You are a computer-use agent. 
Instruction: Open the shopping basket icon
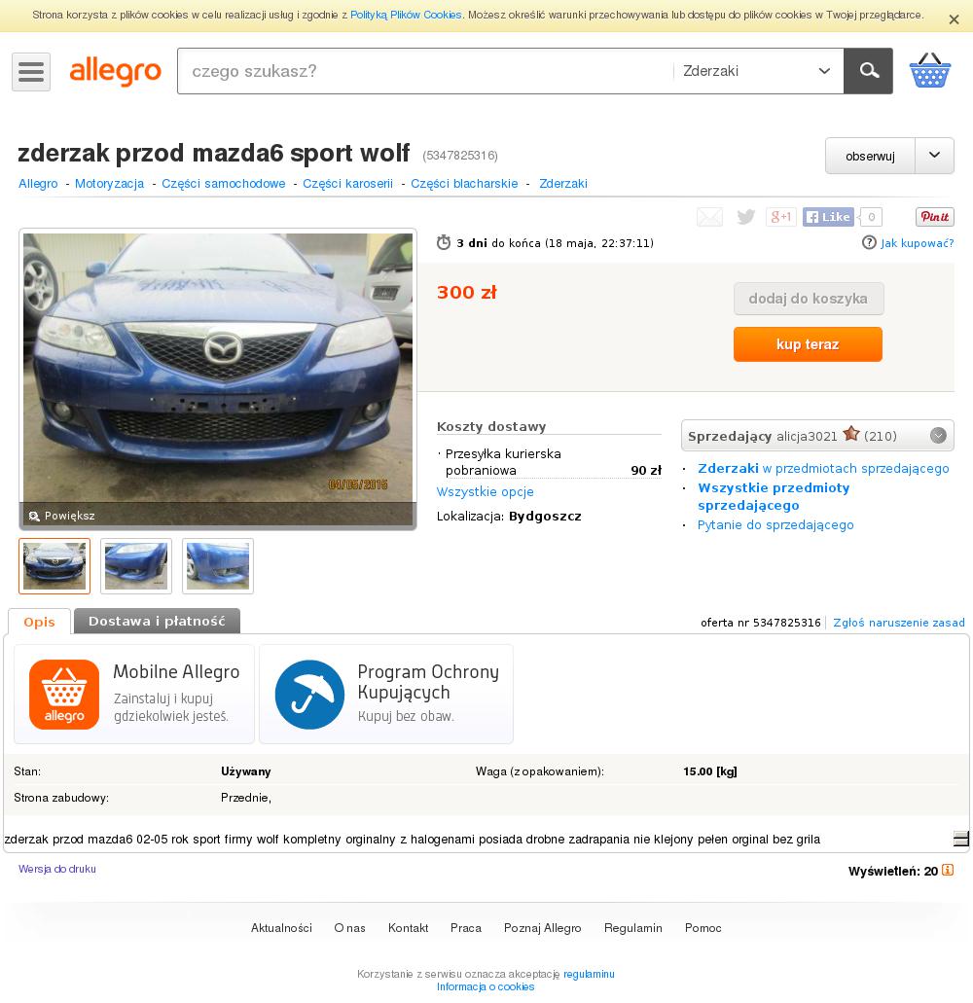pos(930,70)
